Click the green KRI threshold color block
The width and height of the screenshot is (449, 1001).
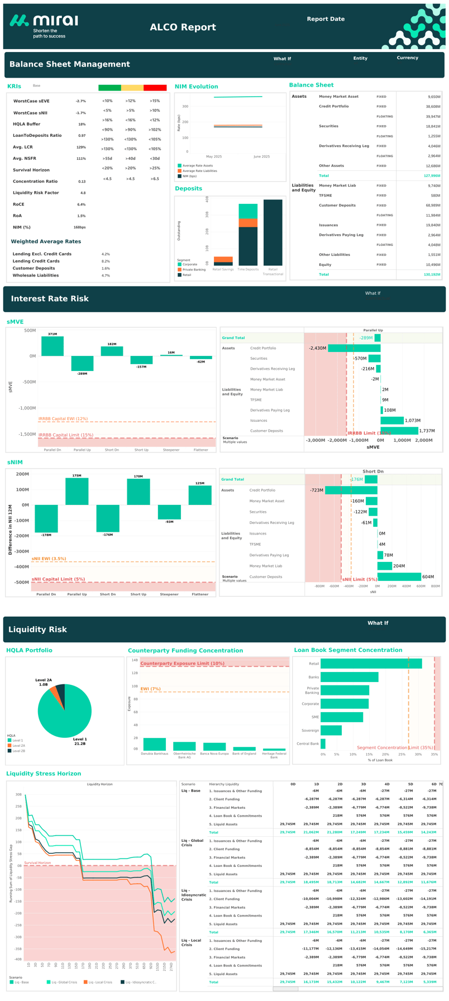[x=109, y=88]
